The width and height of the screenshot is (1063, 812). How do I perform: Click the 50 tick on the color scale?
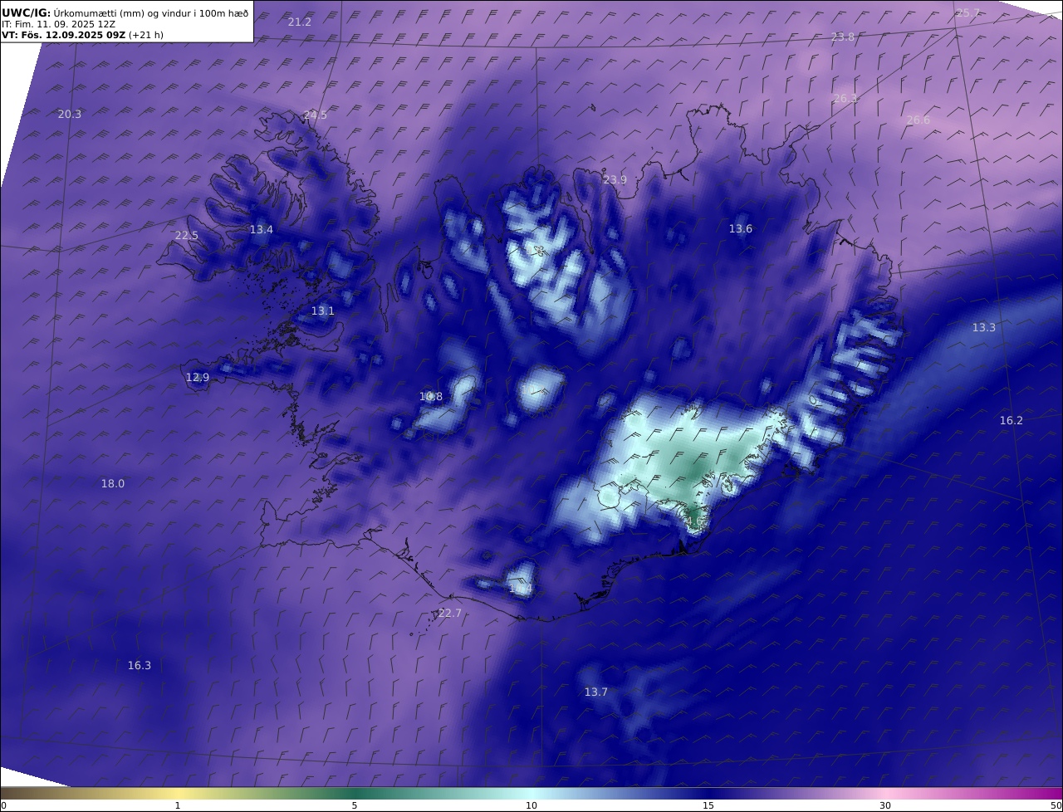pyautogui.click(x=1056, y=805)
